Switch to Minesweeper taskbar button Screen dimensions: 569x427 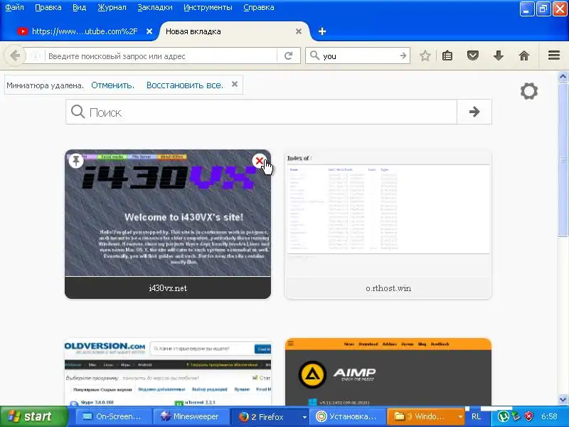point(191,416)
